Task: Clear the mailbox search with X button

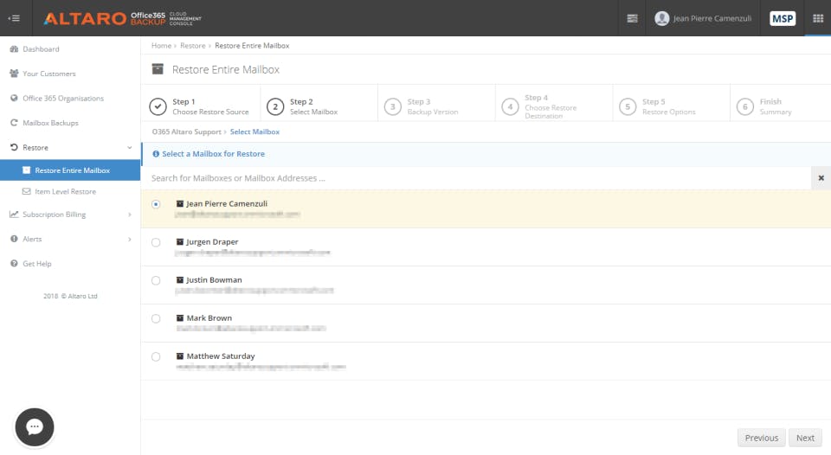Action: pyautogui.click(x=821, y=178)
